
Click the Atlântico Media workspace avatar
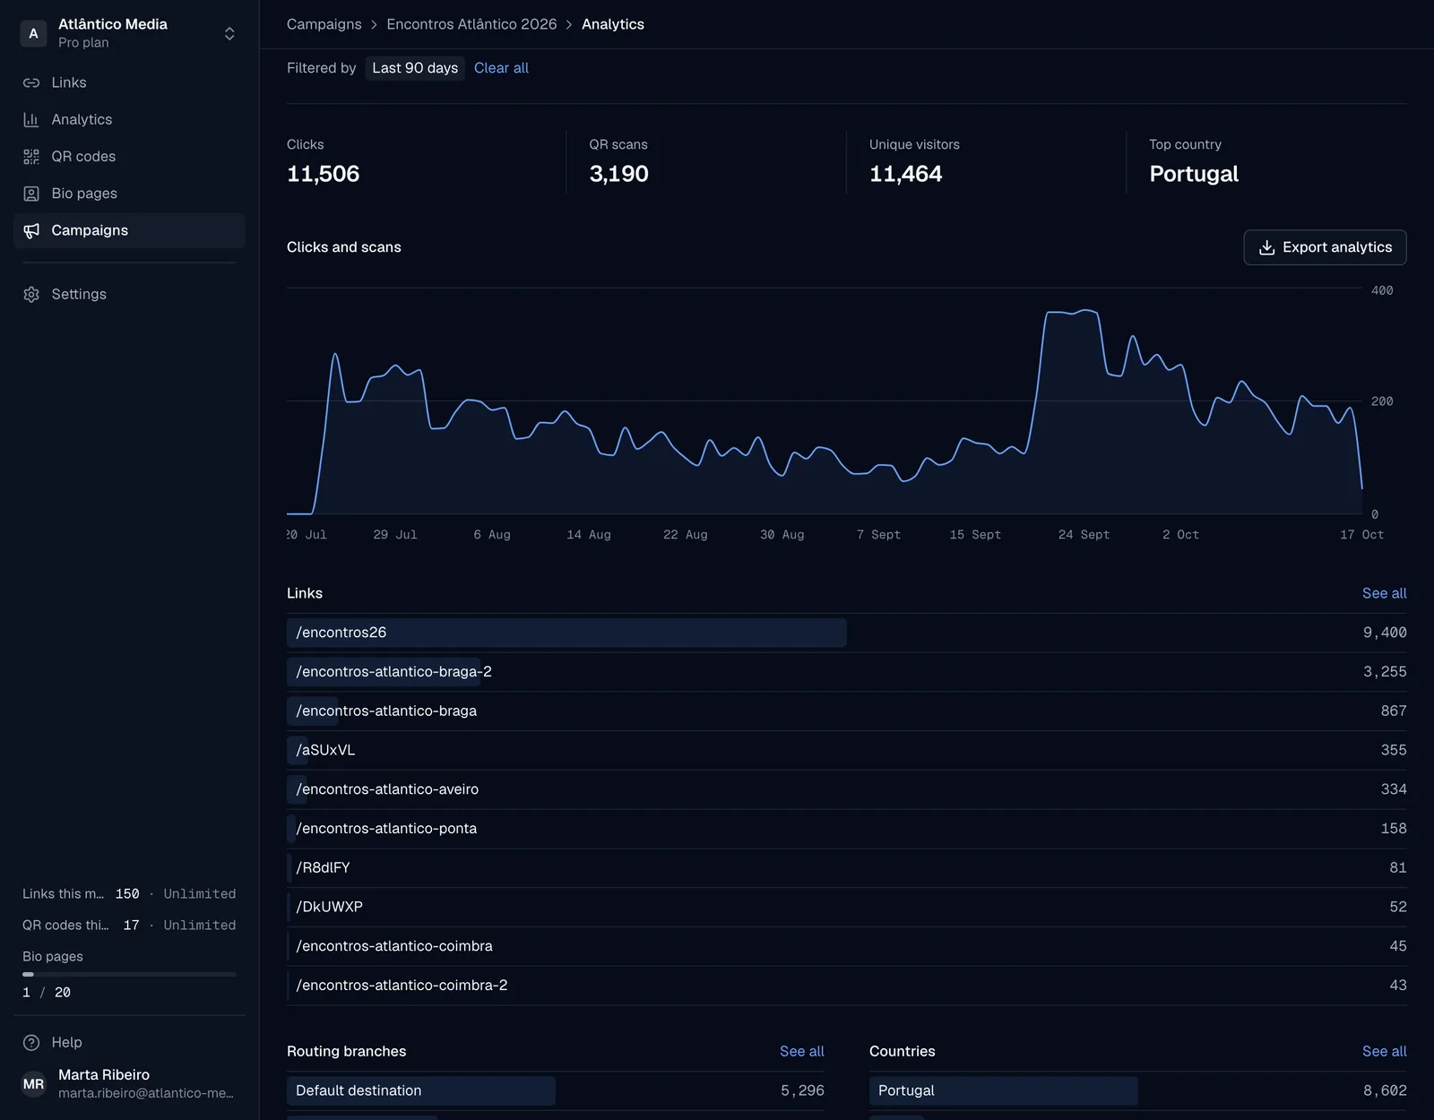tap(33, 33)
